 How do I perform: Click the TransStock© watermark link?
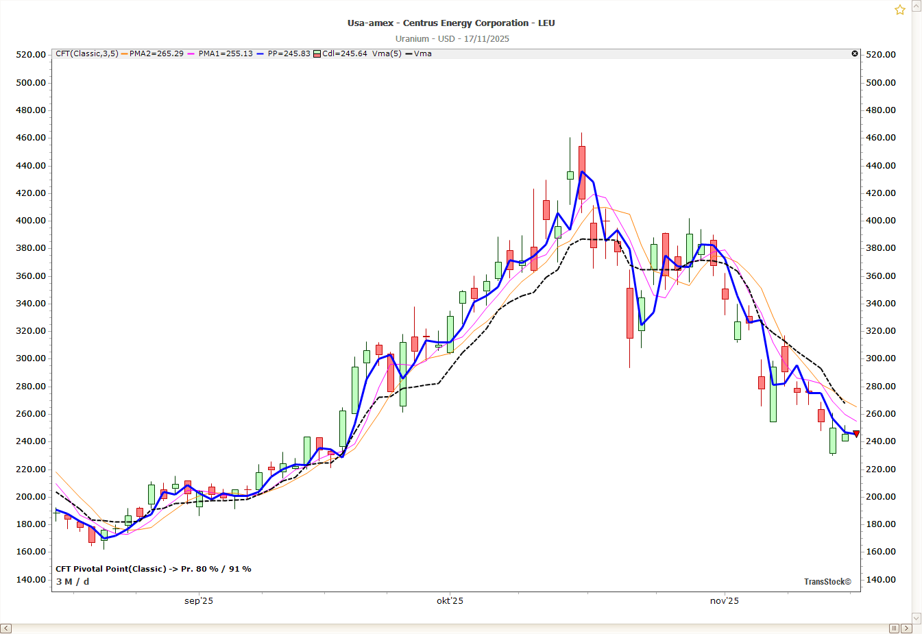click(x=827, y=581)
